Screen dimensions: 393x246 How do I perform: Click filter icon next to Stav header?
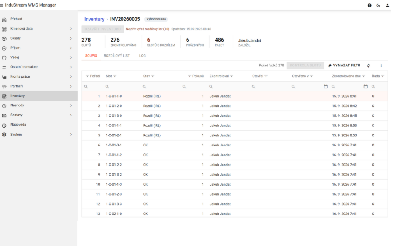153,76
